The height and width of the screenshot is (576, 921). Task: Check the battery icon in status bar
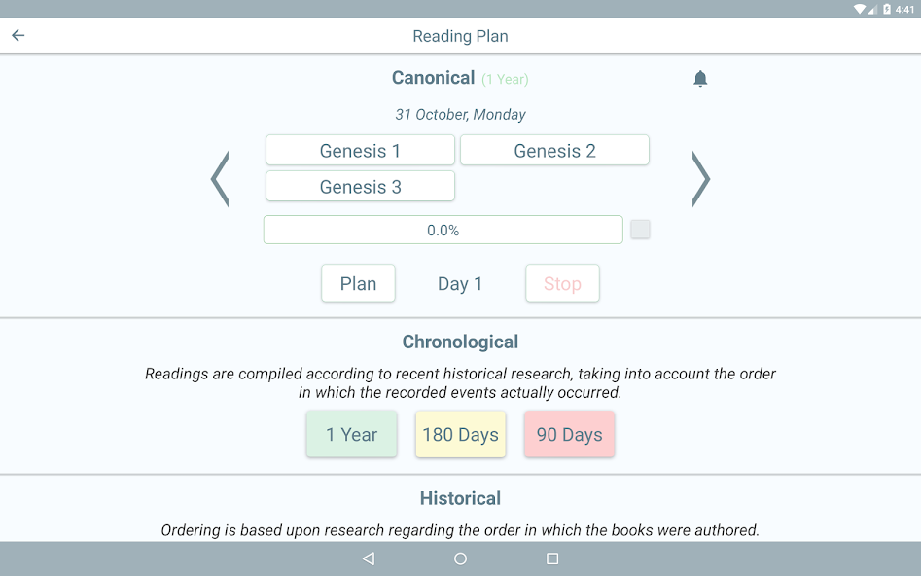(887, 9)
